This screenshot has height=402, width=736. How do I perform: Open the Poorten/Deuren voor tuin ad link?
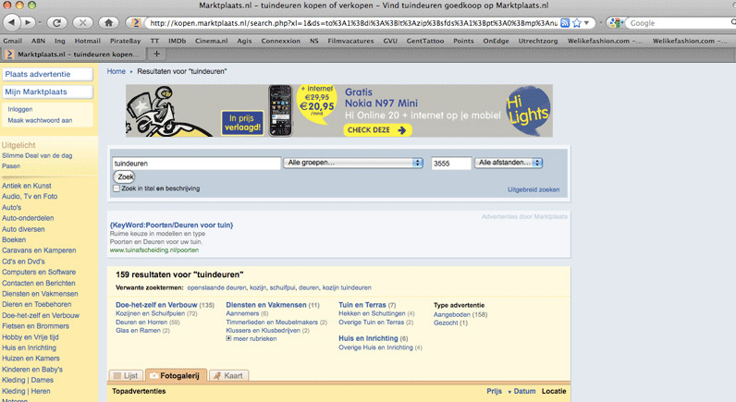point(171,225)
